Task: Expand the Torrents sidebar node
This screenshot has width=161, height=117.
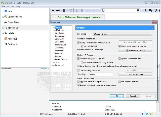Action: [x=3, y=28]
